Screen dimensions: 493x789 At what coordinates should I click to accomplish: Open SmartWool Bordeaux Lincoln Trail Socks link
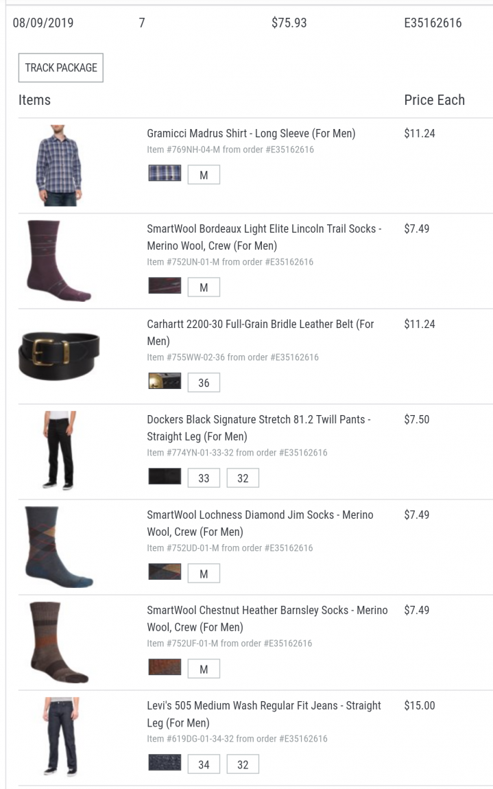pyautogui.click(x=264, y=237)
